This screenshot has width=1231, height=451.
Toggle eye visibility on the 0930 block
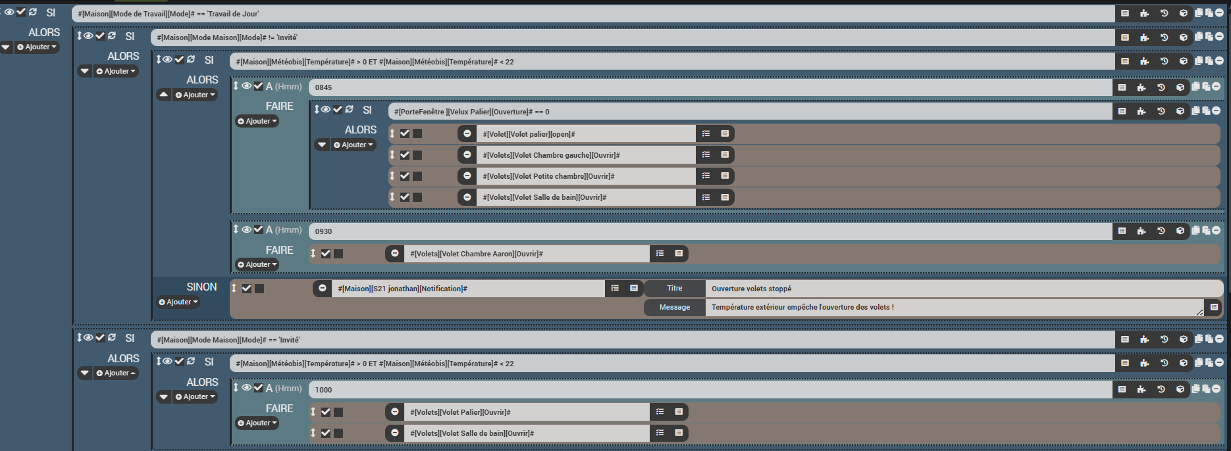pyautogui.click(x=246, y=229)
